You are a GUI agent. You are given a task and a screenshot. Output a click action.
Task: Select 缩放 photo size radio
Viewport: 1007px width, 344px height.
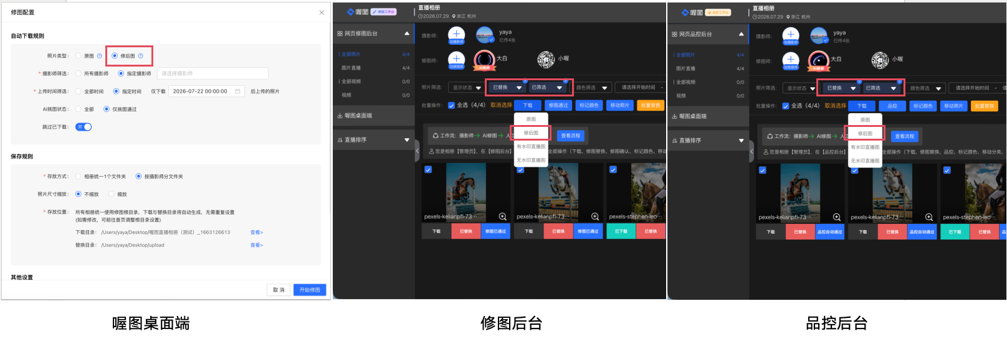click(x=112, y=194)
